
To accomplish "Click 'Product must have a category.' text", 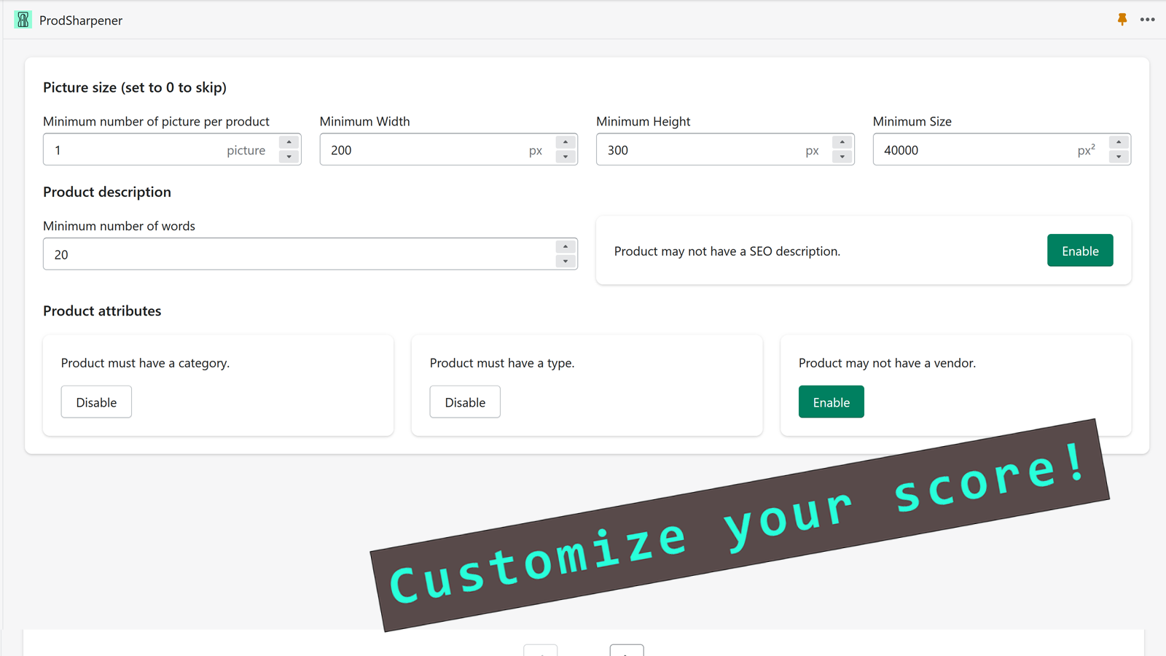I will 145,363.
